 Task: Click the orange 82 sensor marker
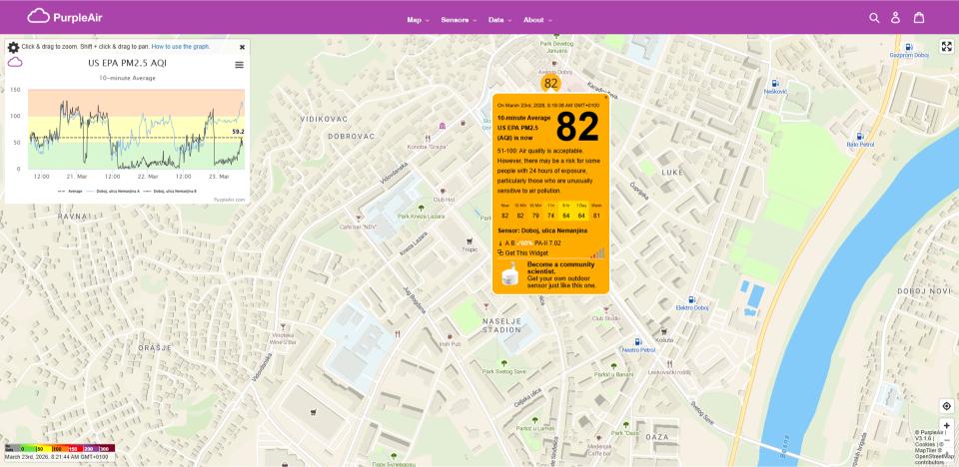pos(550,84)
